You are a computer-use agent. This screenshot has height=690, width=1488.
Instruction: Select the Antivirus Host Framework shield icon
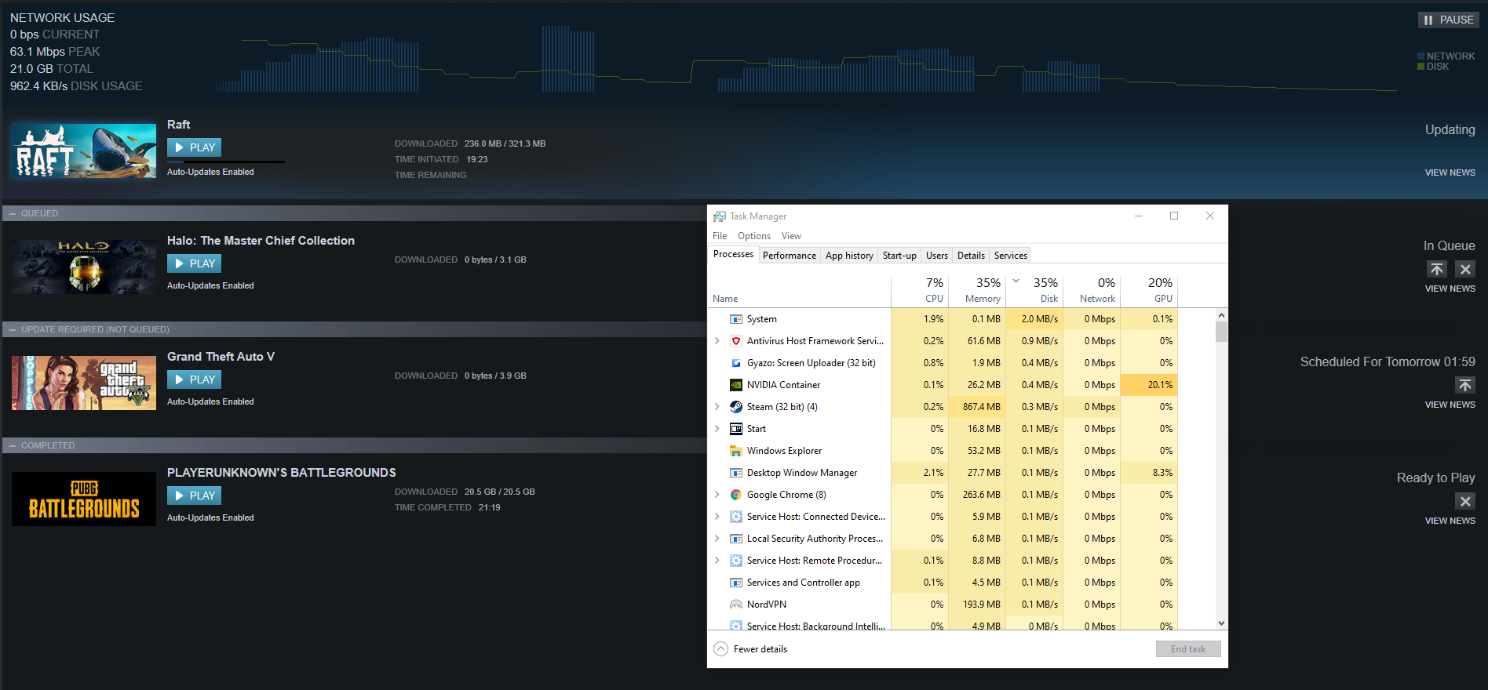pyautogui.click(x=736, y=341)
